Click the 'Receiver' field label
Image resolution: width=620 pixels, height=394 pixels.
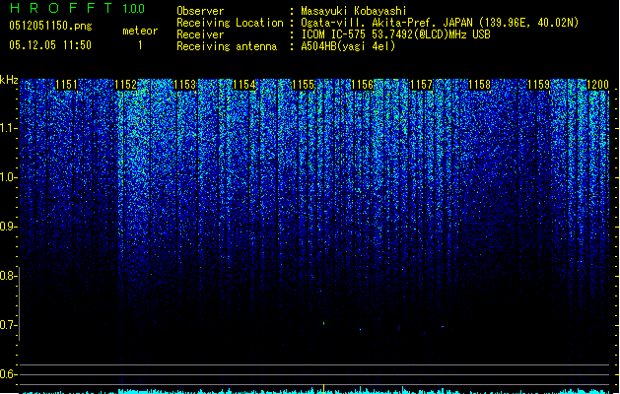point(200,34)
